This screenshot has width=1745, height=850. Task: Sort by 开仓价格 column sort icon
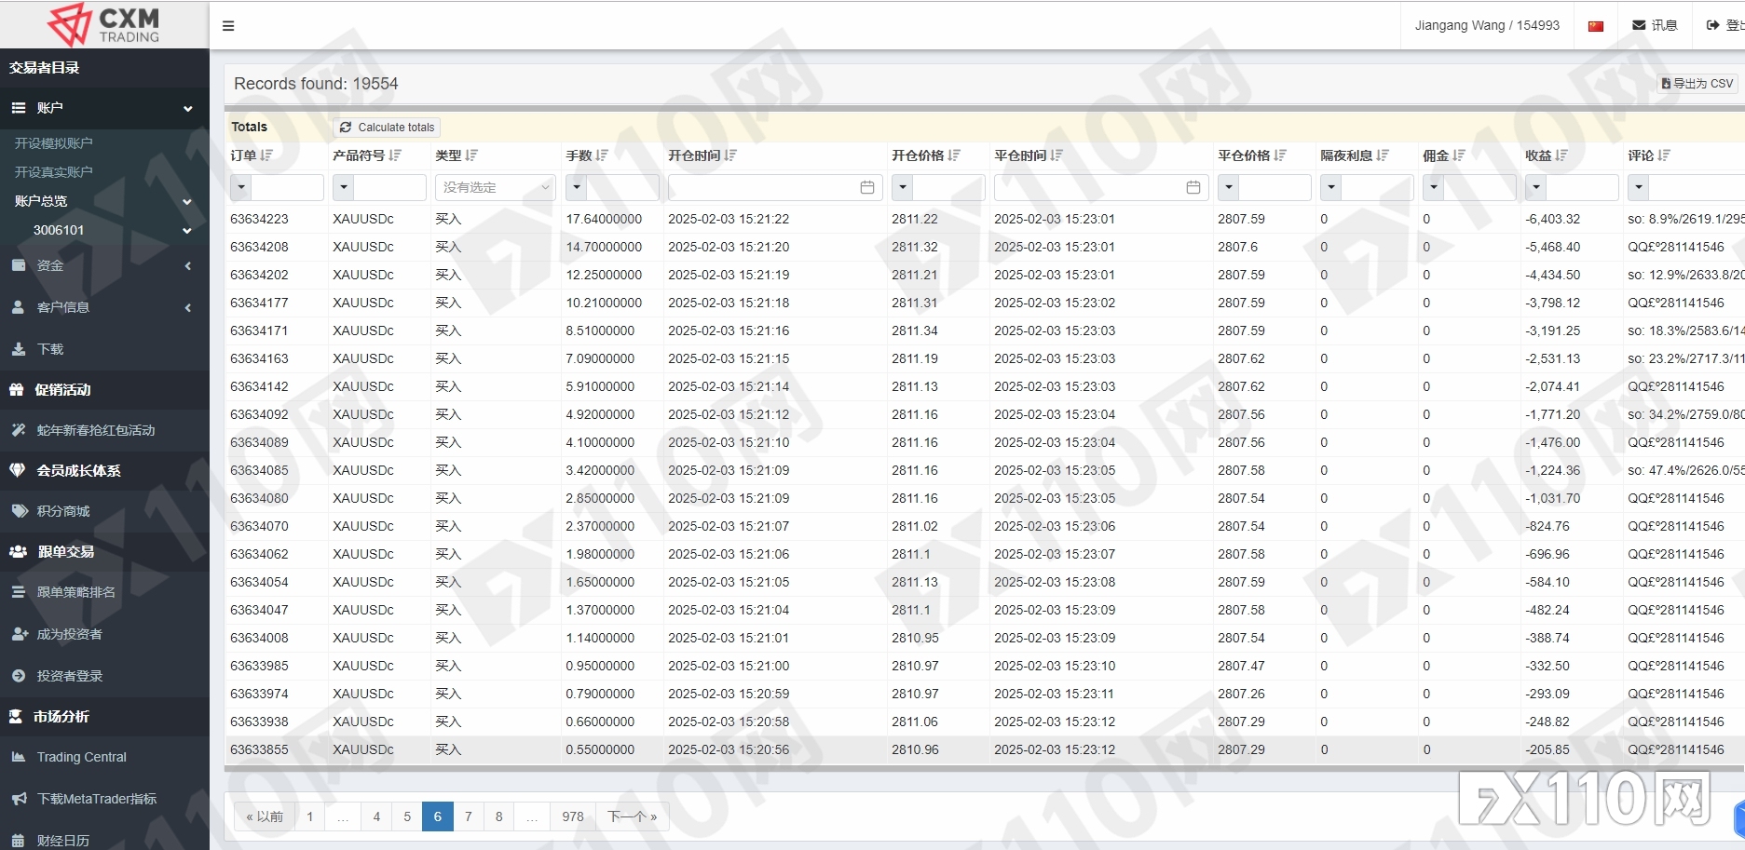pyautogui.click(x=954, y=155)
